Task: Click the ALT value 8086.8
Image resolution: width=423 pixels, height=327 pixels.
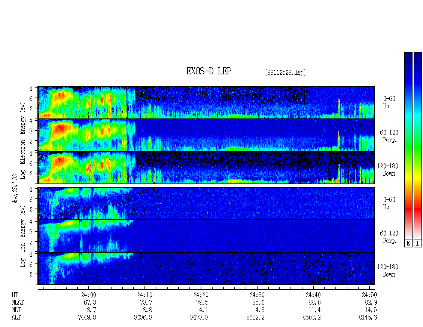Action: (143, 317)
